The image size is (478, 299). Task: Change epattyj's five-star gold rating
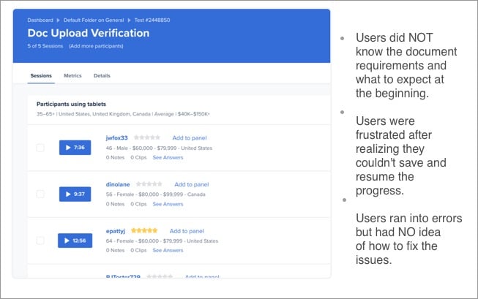[144, 231]
